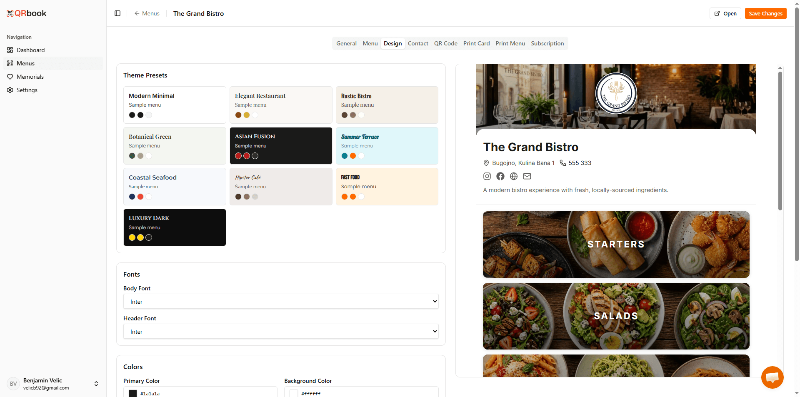Open the Salads category image
Screen dimensions: 800x397
[x=616, y=316]
